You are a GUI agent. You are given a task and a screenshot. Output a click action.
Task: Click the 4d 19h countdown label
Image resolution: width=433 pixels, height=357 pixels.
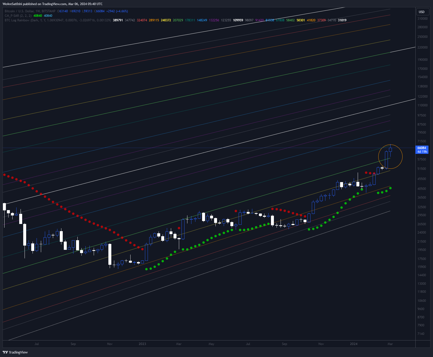pyautogui.click(x=422, y=152)
